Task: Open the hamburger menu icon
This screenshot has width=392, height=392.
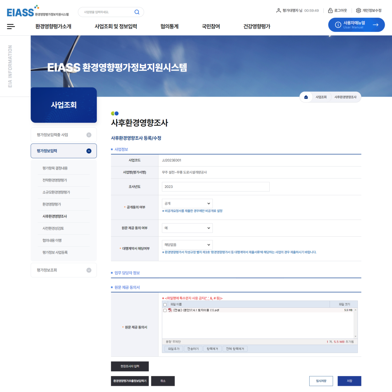Action: [x=11, y=26]
